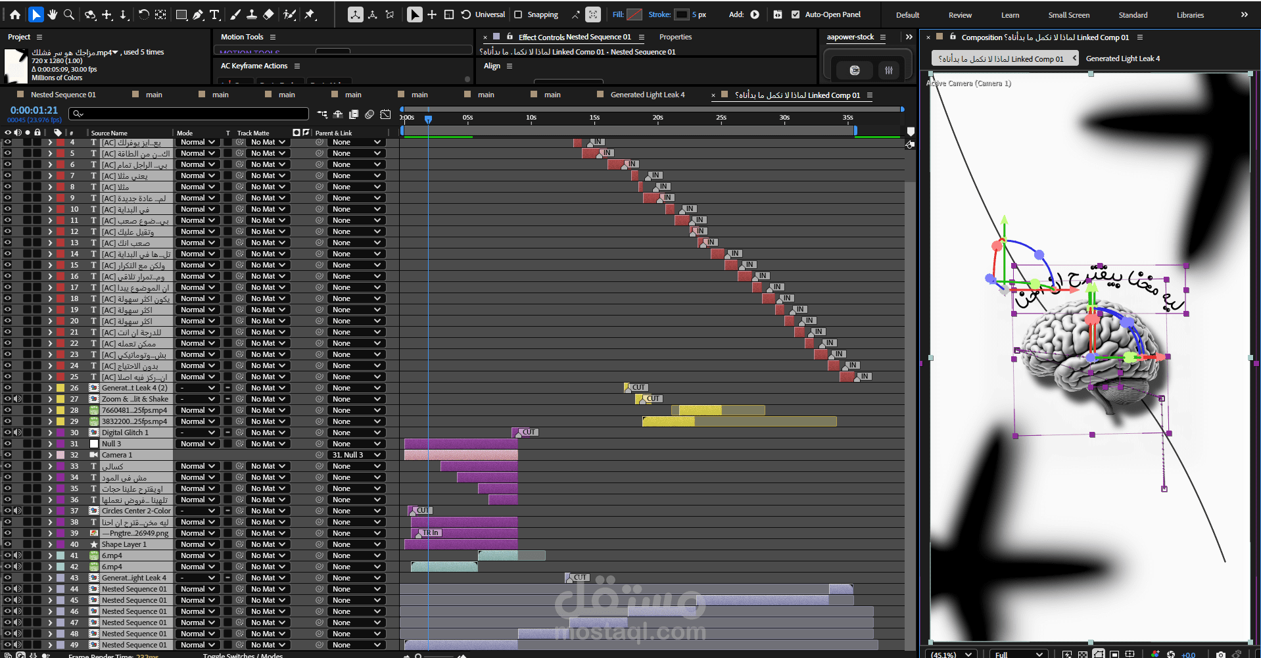Open the Stroke color swatch

click(x=682, y=14)
